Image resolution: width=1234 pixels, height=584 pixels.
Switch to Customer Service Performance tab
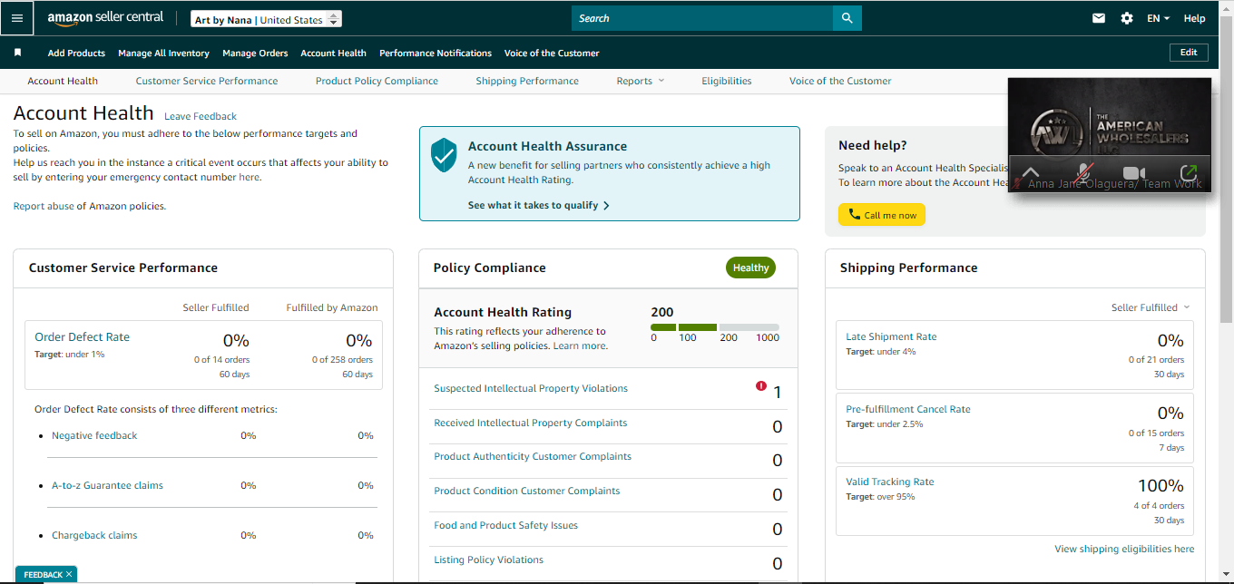point(207,81)
